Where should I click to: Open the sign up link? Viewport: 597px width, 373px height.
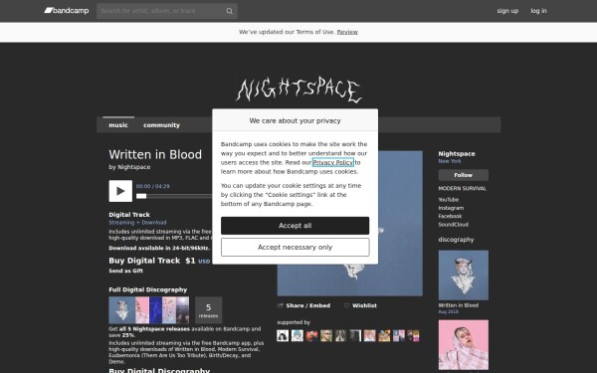(507, 11)
